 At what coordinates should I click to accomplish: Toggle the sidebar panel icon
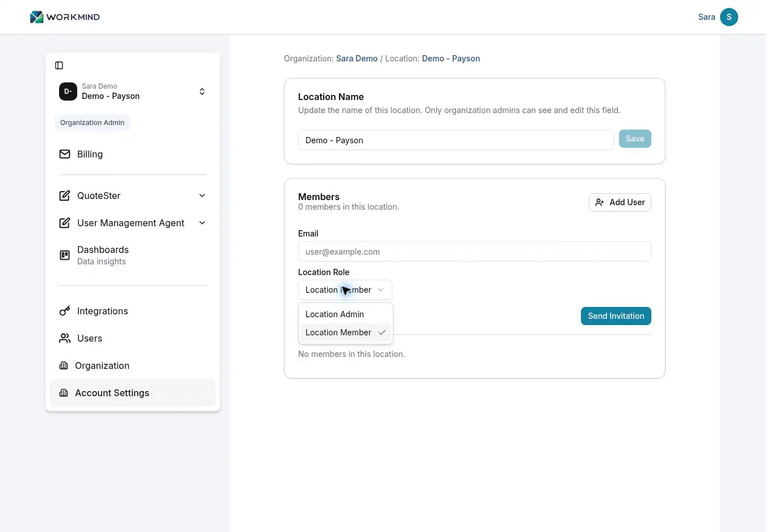tap(59, 65)
